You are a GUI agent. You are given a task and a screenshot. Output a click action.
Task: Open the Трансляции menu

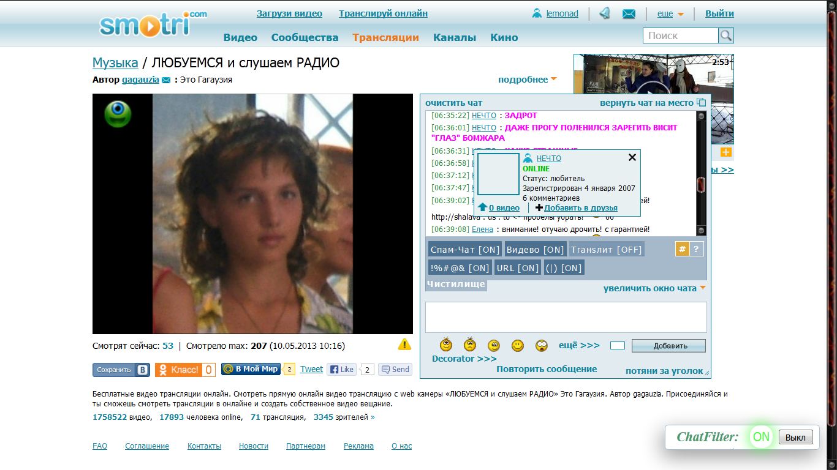click(385, 37)
